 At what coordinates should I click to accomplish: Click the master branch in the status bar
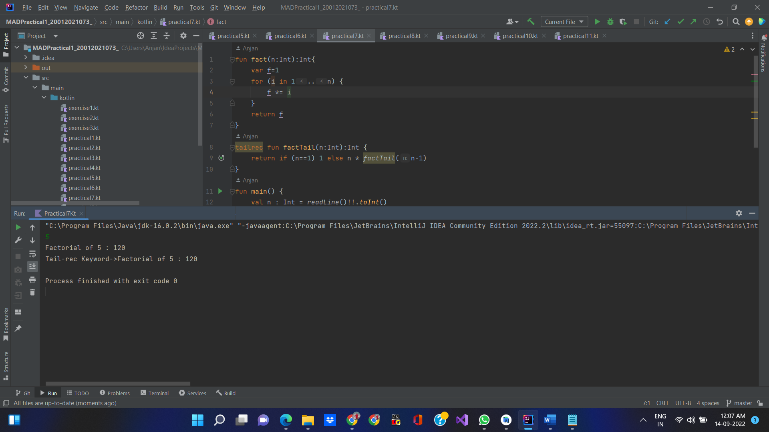[742, 403]
